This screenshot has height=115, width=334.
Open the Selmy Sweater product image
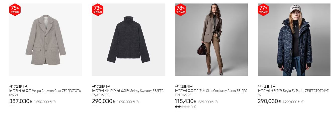pos(128,40)
